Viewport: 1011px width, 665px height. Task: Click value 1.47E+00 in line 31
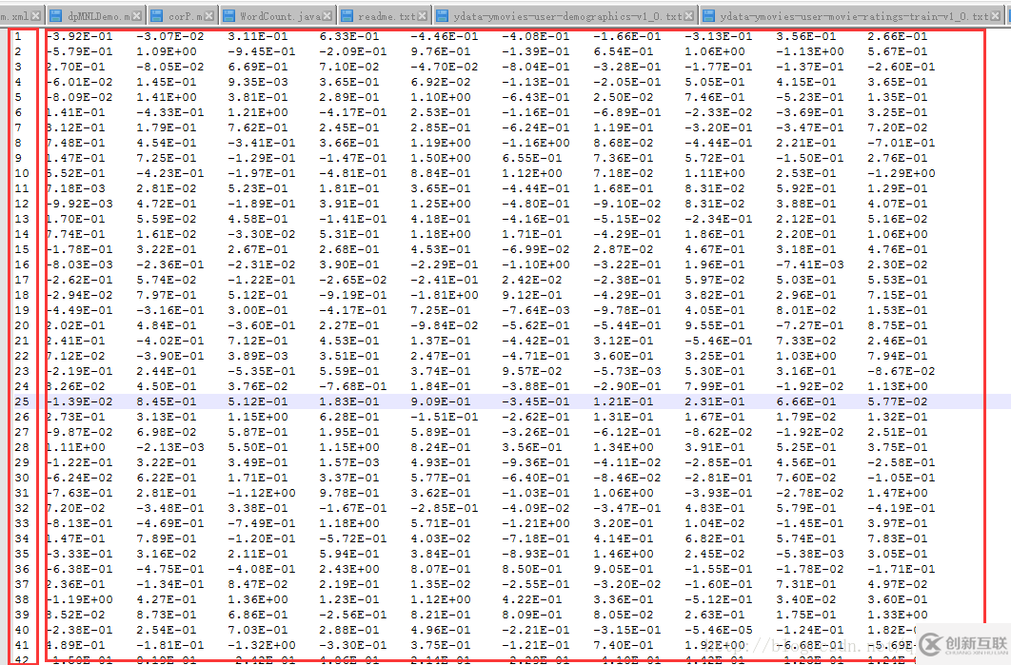coord(898,493)
